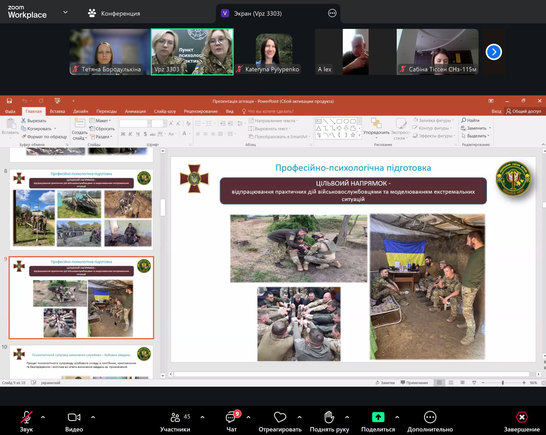The height and width of the screenshot is (435, 546).
Task: Click the zoom level slider handle
Action: click(x=503, y=383)
